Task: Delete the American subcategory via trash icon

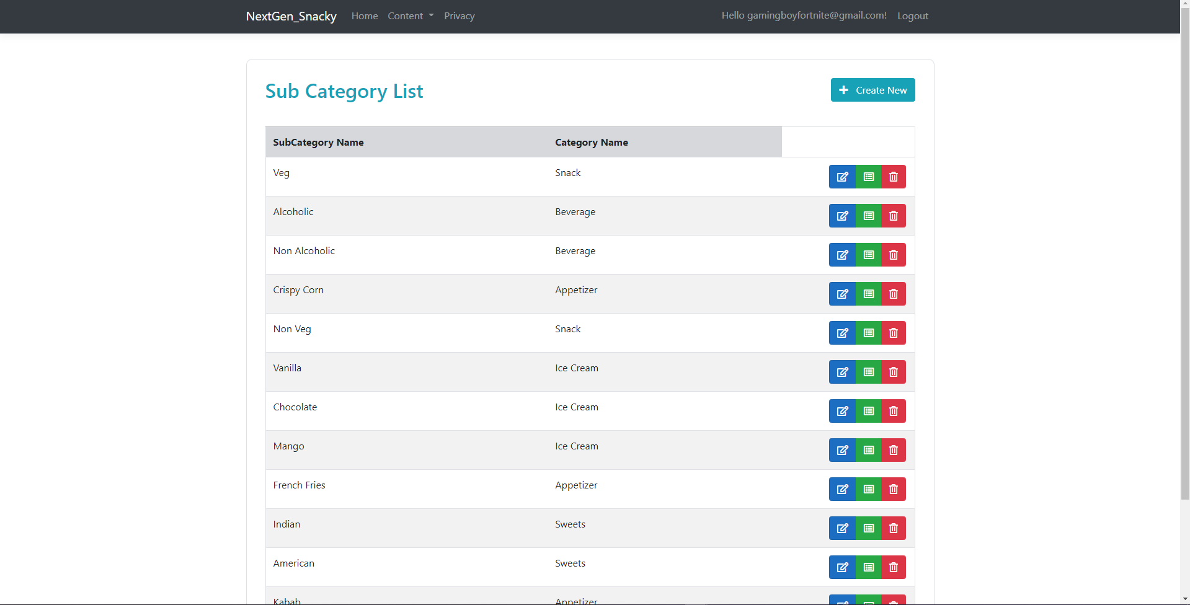Action: [893, 567]
